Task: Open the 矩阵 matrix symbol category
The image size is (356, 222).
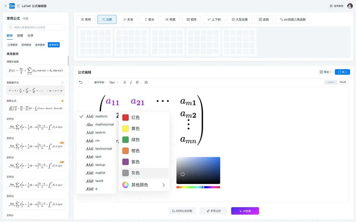Action: tap(191, 19)
